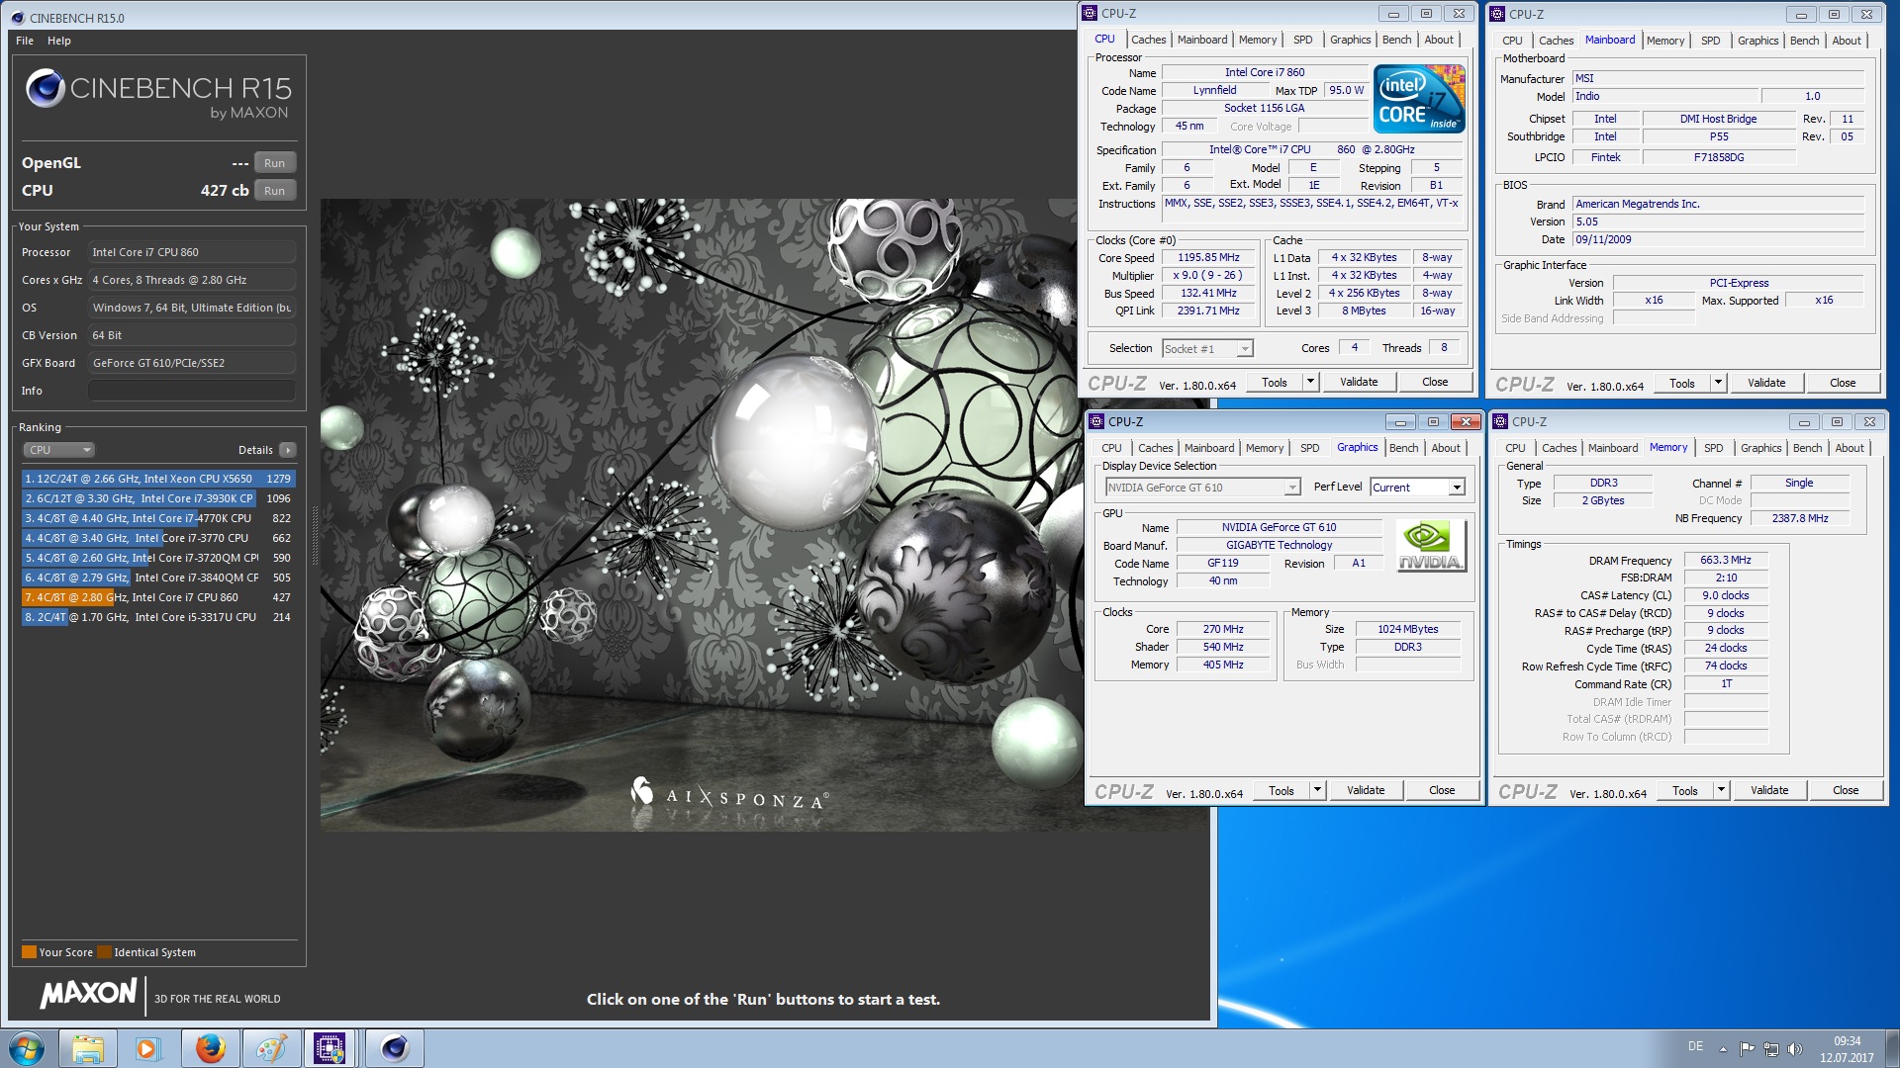Switch to About tab in Graphics-tab window
The image size is (1900, 1068).
[x=1445, y=448]
